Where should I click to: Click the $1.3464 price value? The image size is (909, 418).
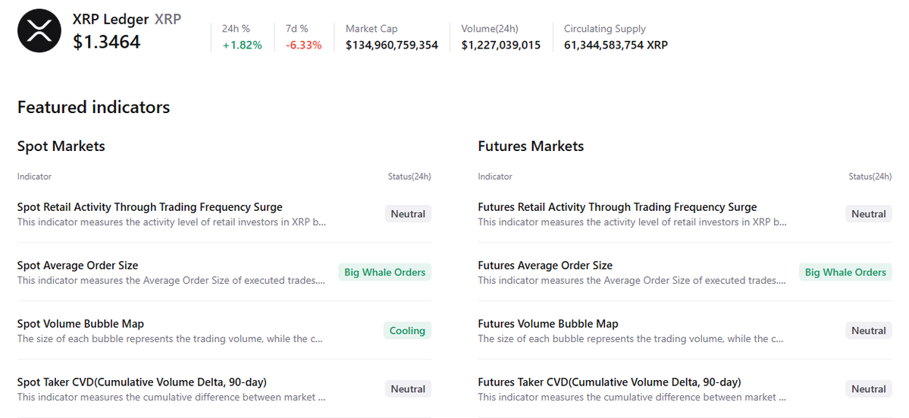(107, 42)
